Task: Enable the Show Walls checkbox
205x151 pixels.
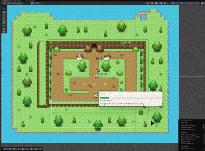Action: pyautogui.click(x=204, y=141)
